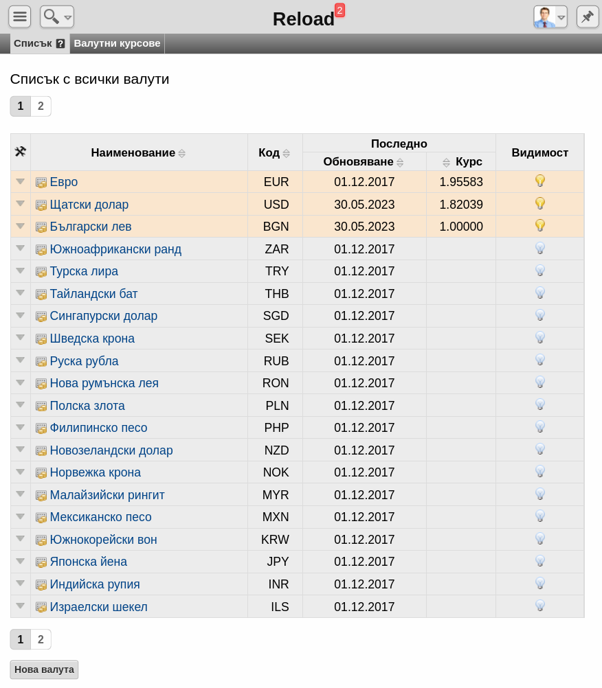Open the hamburger main menu
The height and width of the screenshot is (688, 602).
[19, 16]
